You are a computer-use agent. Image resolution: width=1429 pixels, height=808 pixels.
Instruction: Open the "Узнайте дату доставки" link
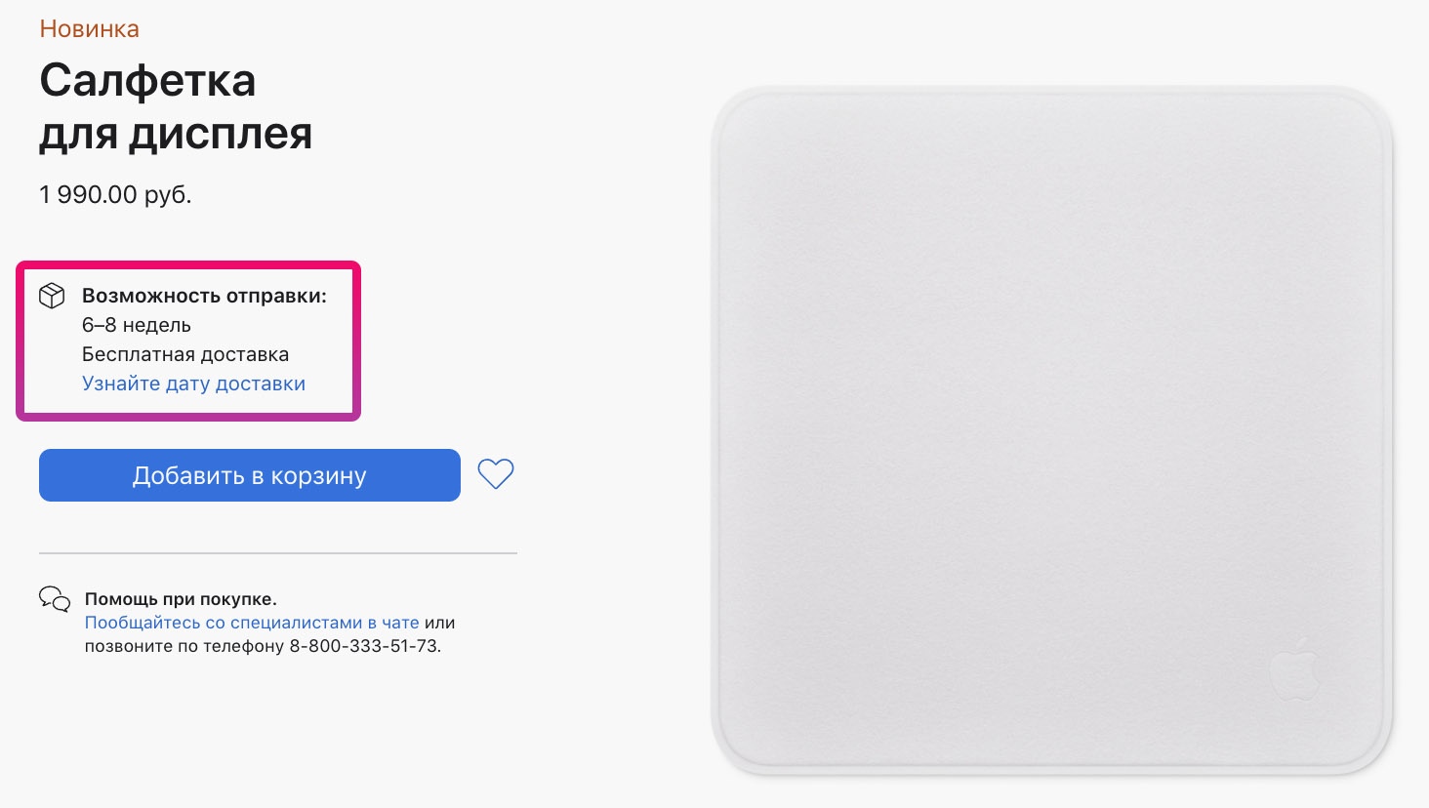[193, 384]
